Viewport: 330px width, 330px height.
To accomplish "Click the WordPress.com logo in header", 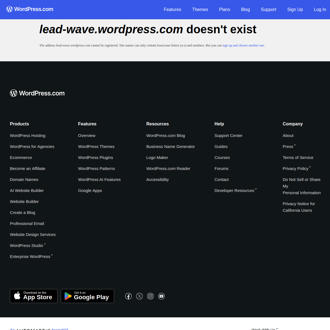I will click(x=30, y=9).
